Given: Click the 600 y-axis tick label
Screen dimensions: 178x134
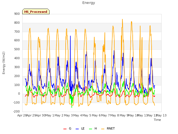Looking at the screenshot, I should (17, 40).
